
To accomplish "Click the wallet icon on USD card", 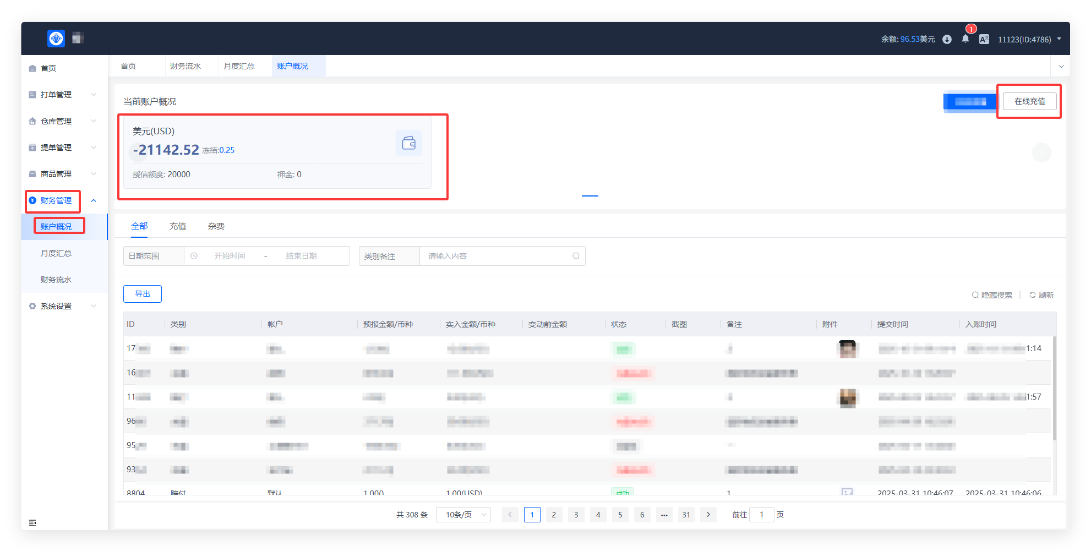I will [408, 143].
